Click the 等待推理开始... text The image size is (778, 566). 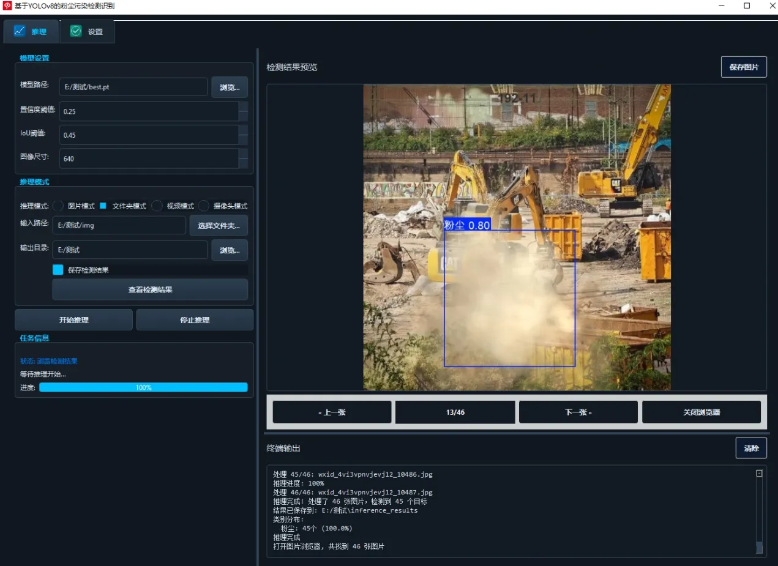(x=43, y=374)
